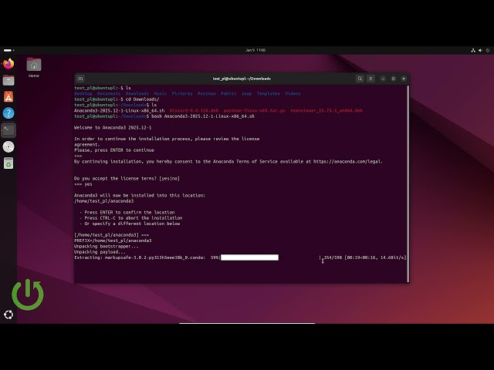Click the teamviewer deb filename
The width and height of the screenshot is (494, 370).
click(327, 110)
